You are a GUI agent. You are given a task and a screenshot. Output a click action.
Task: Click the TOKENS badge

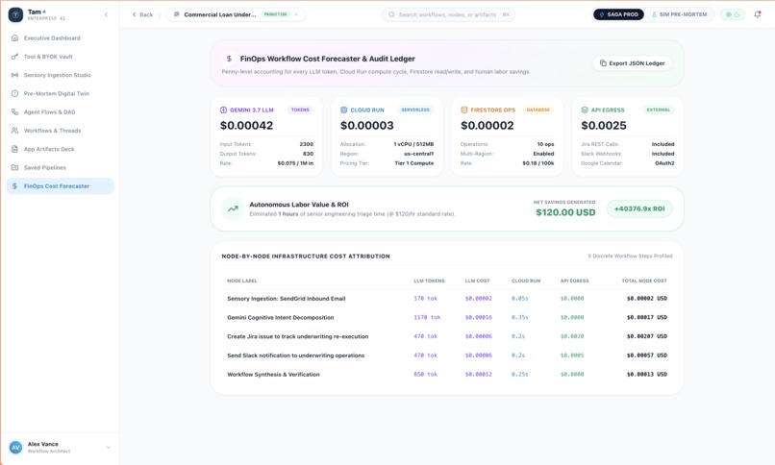(300, 110)
